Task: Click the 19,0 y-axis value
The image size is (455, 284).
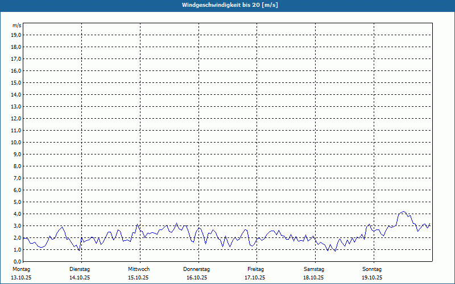Action: point(16,35)
